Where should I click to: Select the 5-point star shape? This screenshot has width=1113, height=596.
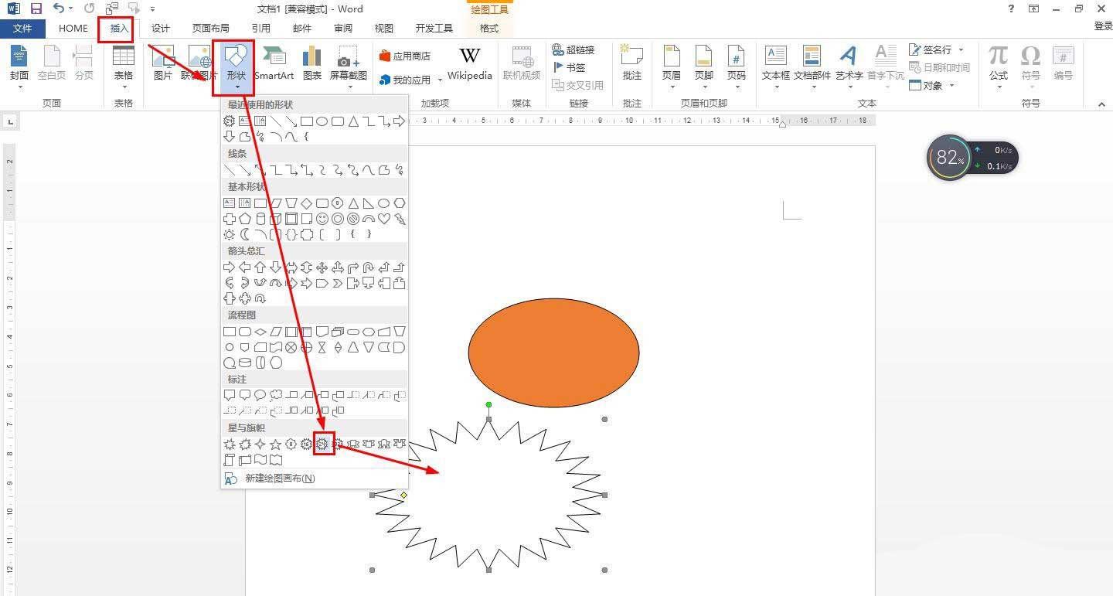point(276,444)
